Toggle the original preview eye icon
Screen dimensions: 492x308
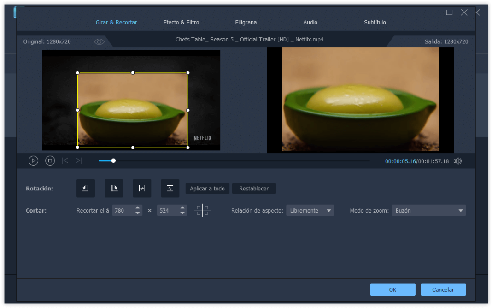point(99,42)
